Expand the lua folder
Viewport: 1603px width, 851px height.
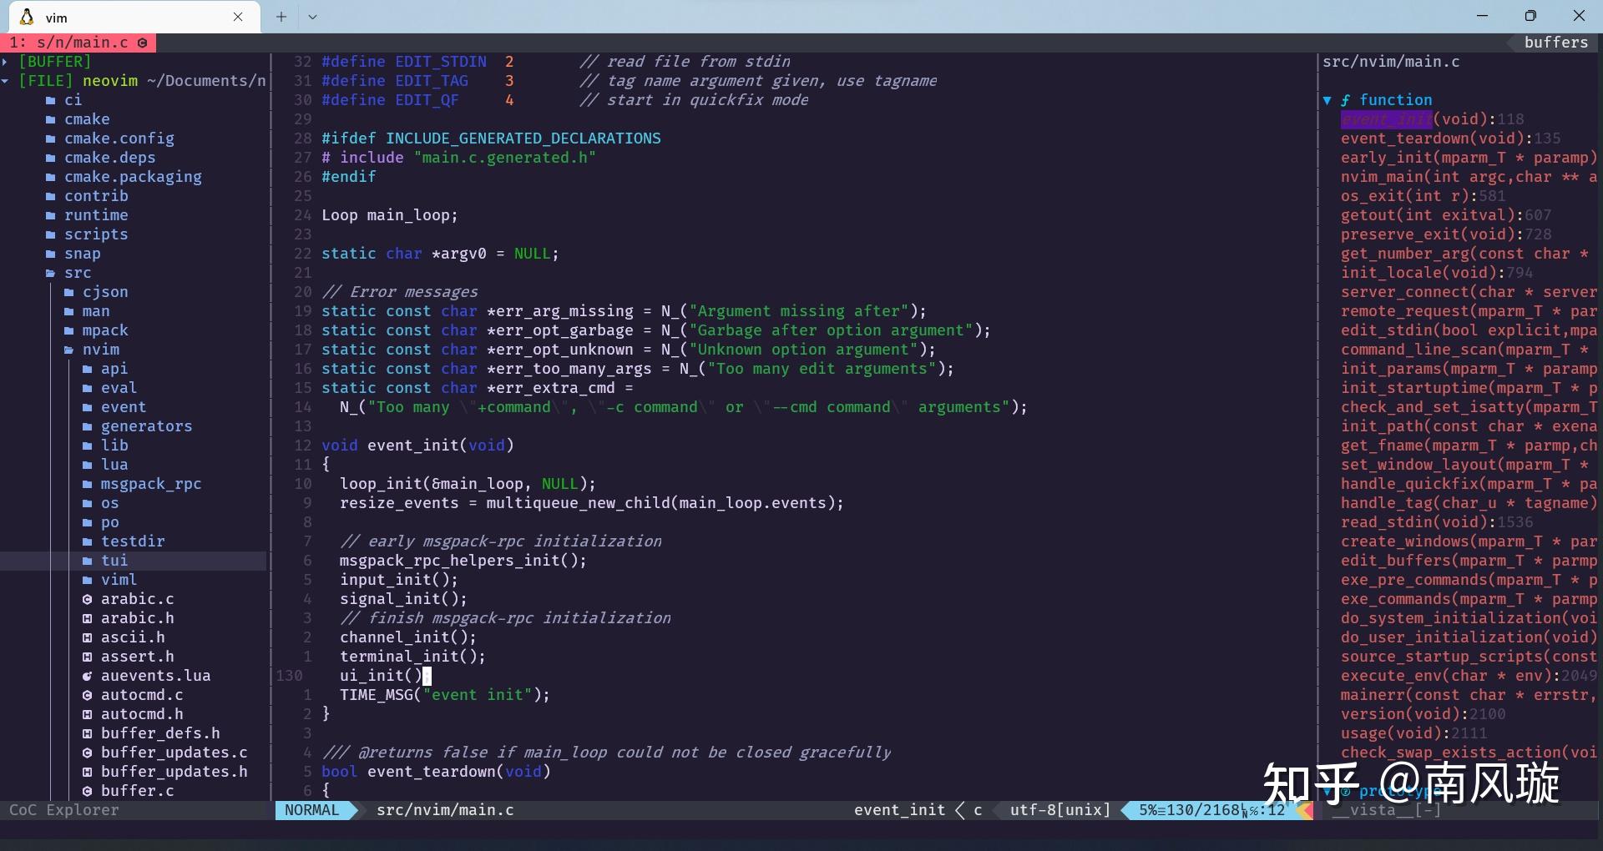[x=114, y=465]
